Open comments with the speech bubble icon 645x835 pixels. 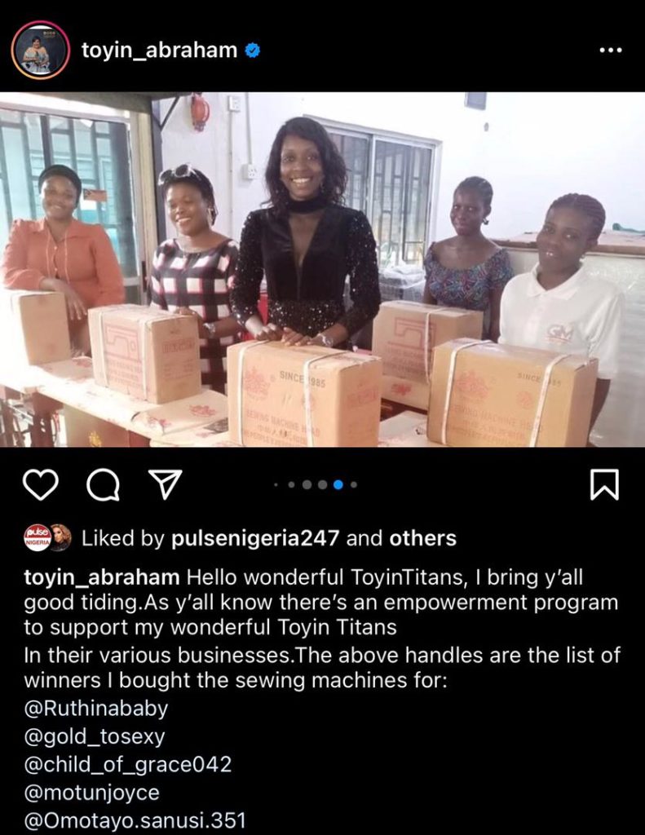point(103,484)
